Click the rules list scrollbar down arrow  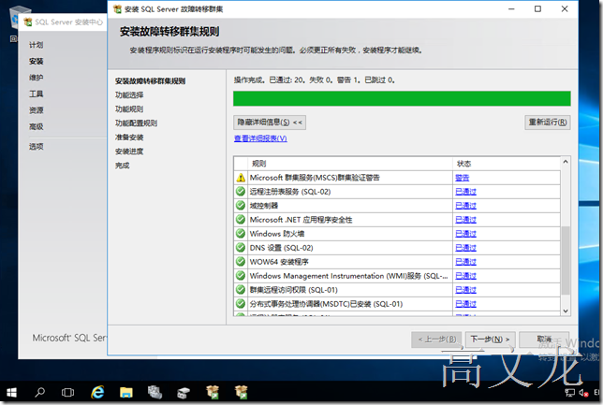point(566,311)
